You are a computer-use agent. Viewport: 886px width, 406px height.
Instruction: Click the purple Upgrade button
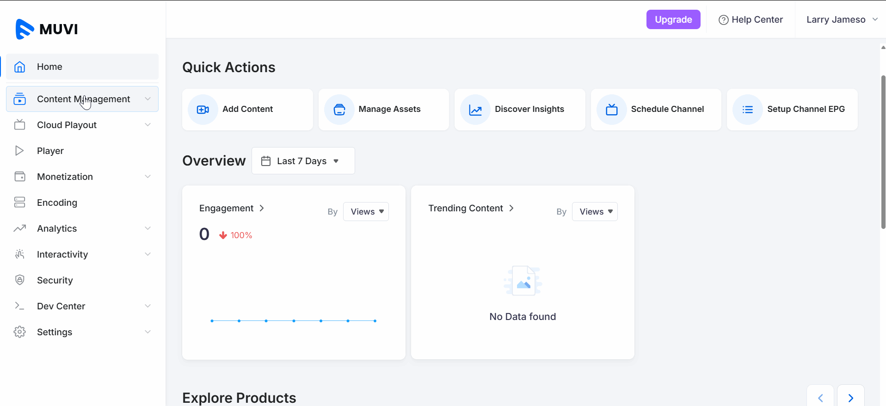point(673,19)
